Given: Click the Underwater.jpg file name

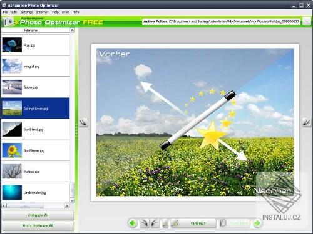Looking at the screenshot, I should pos(34,193).
